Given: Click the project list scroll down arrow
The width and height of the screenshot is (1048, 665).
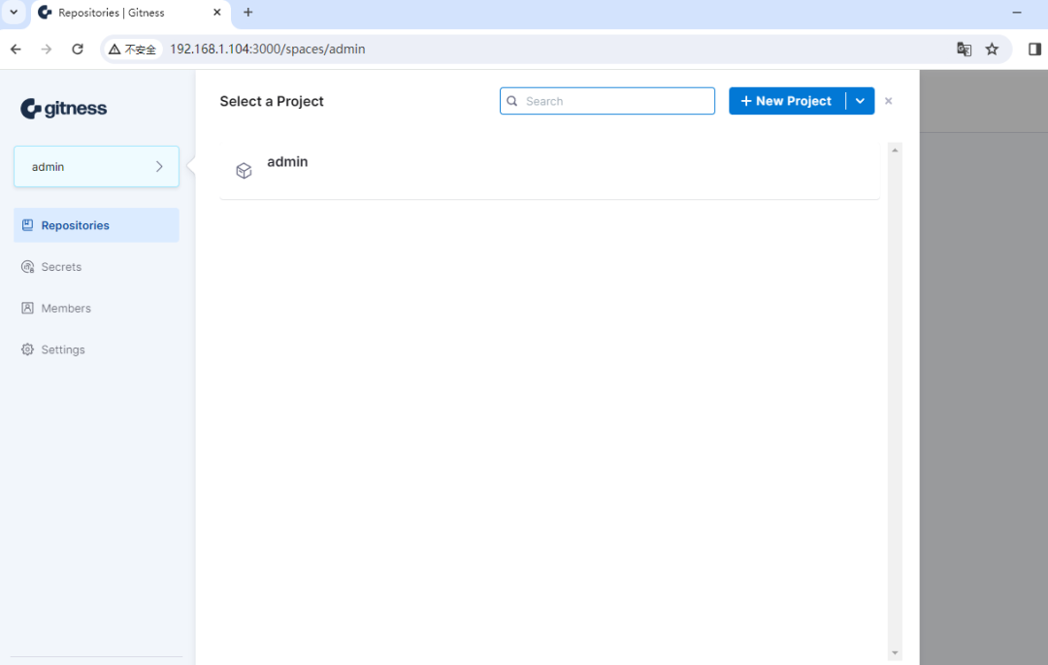Looking at the screenshot, I should coord(895,653).
